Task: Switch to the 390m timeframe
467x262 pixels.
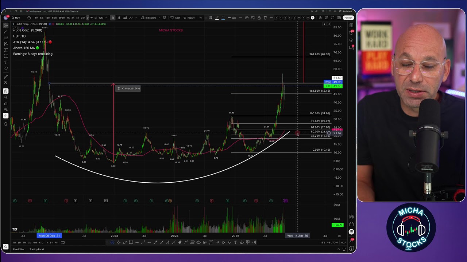Action: (x=62, y=18)
